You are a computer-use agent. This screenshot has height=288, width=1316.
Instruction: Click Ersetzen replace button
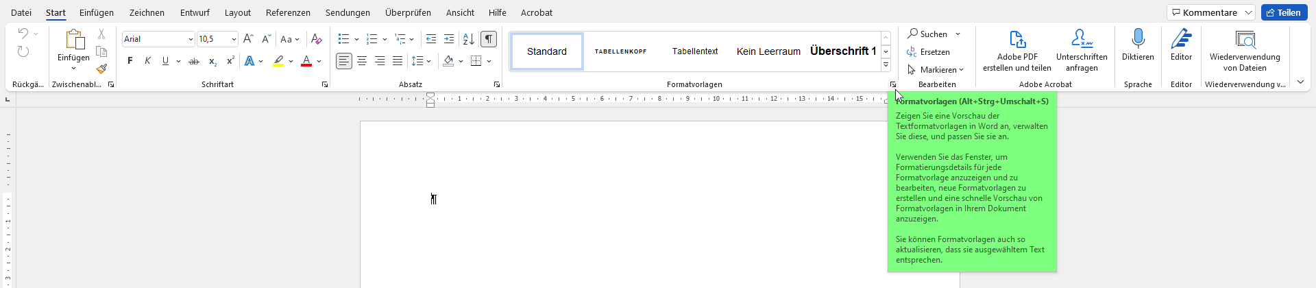point(929,52)
